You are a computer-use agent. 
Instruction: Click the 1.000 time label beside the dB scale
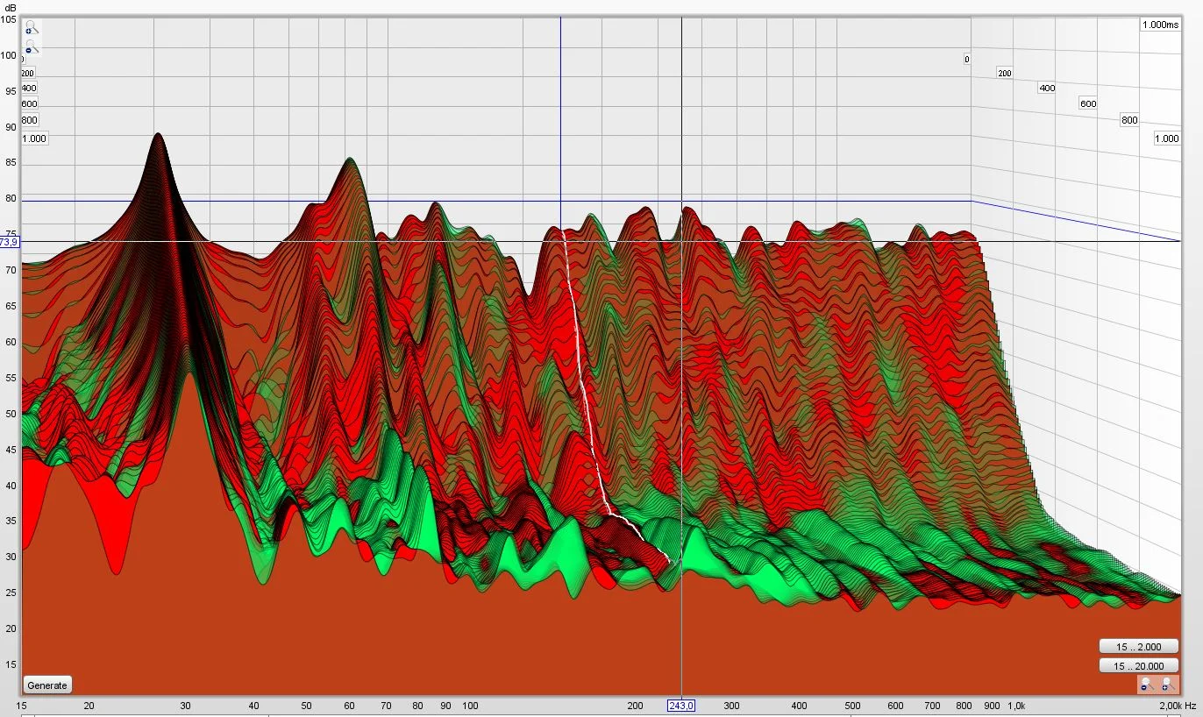tap(34, 138)
